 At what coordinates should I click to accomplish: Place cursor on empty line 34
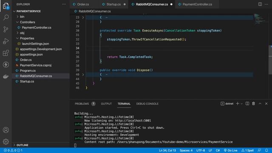[x=169, y=48]
